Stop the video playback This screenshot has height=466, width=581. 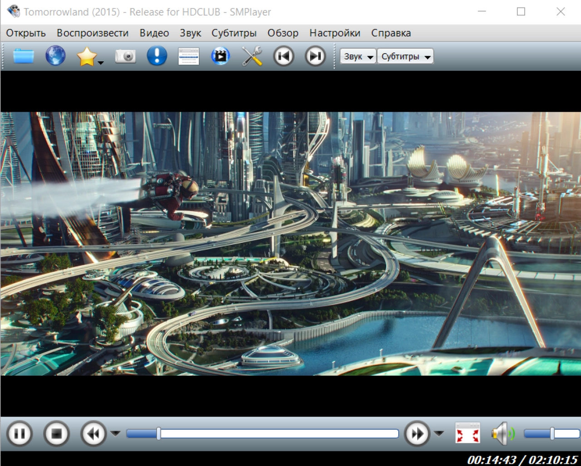(56, 434)
